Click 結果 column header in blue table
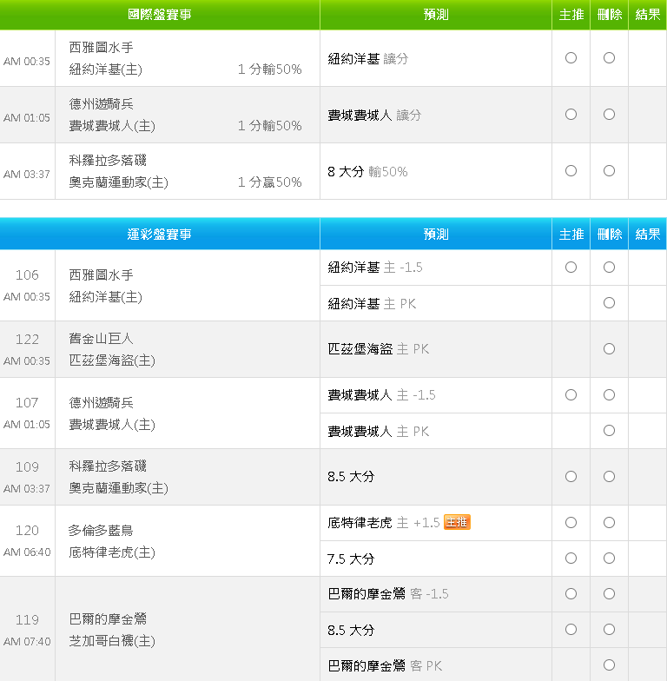The width and height of the screenshot is (667, 681). (648, 235)
